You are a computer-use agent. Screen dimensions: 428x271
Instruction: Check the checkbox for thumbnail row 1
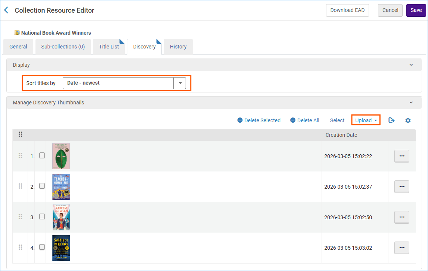(x=42, y=155)
